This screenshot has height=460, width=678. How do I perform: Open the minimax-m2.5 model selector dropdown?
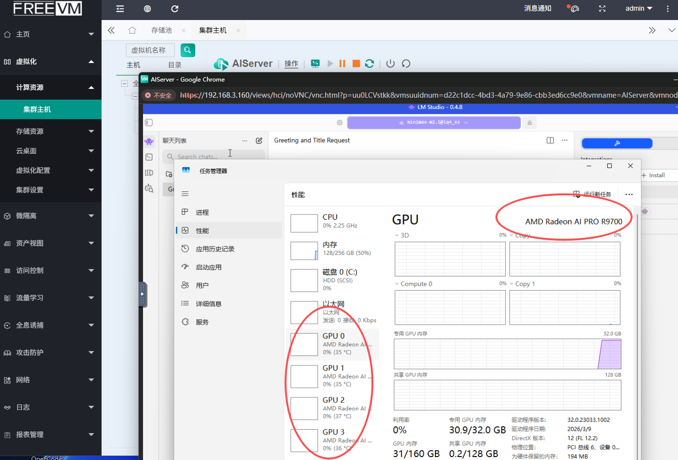[x=433, y=123]
